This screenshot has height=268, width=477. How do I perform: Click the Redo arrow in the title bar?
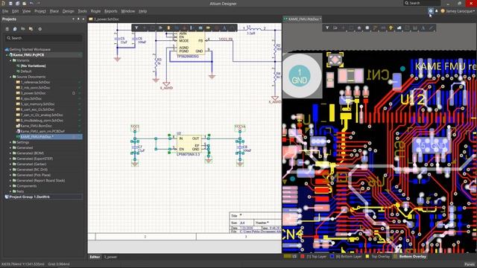point(39,3)
